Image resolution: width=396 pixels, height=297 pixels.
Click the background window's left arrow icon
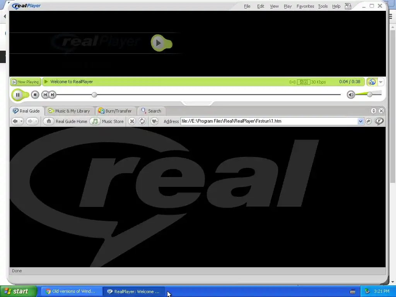pos(4,16)
